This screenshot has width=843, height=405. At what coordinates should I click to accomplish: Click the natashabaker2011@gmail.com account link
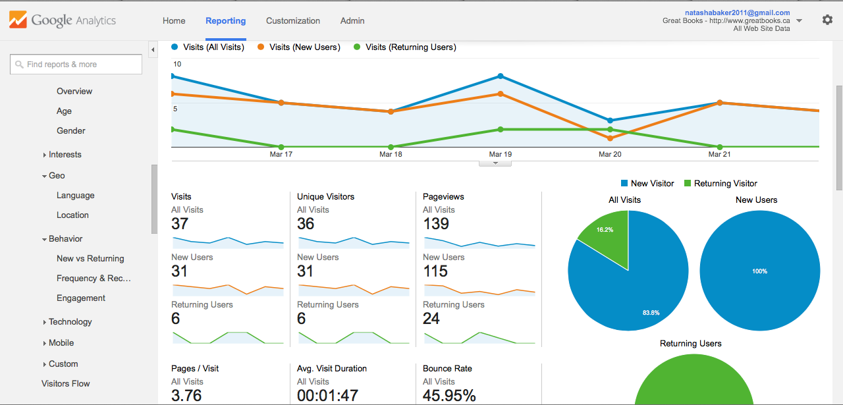737,13
